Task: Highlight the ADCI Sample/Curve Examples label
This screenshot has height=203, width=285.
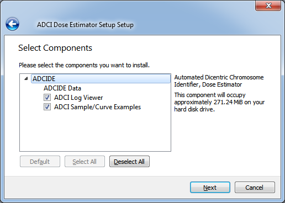Action: [97, 107]
